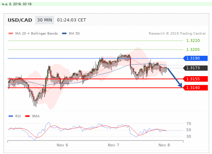212x154 pixels.
Task: Click the Nov 6 date axis label
Action: [62, 145]
